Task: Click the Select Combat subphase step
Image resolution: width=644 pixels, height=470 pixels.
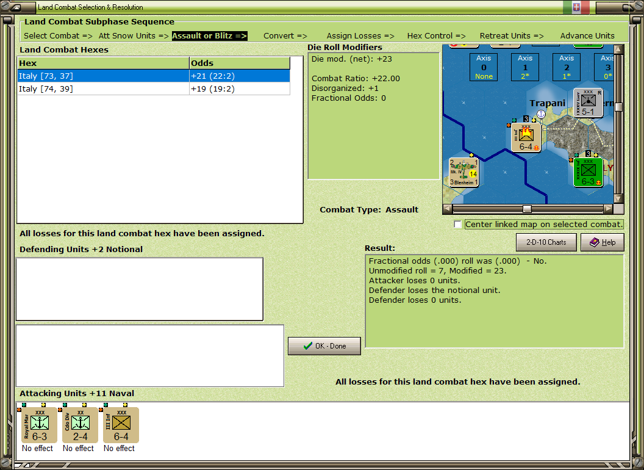Action: pos(58,36)
